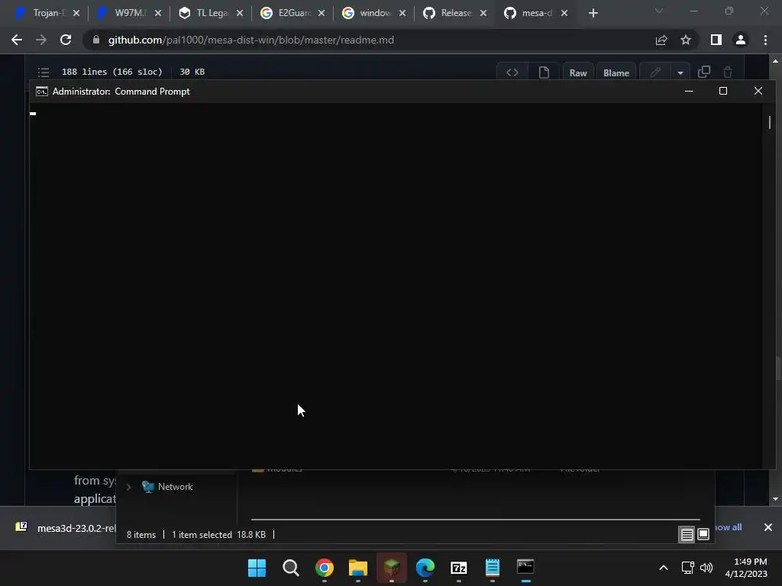Open Blame view of readme.md
The width and height of the screenshot is (782, 586).
pos(616,72)
